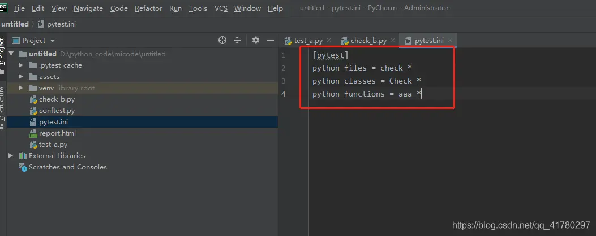Toggle the Structure side tool window

3,107
